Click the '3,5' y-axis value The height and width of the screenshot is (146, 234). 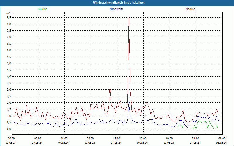click(9, 83)
